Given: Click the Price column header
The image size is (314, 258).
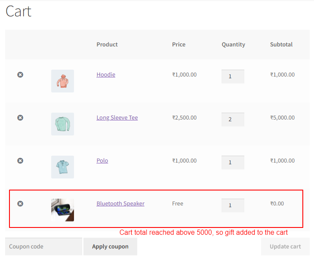Looking at the screenshot, I should click(179, 44).
